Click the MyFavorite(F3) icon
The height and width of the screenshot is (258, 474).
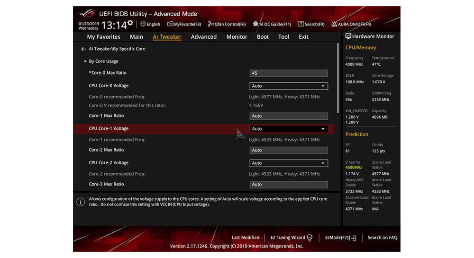point(170,24)
